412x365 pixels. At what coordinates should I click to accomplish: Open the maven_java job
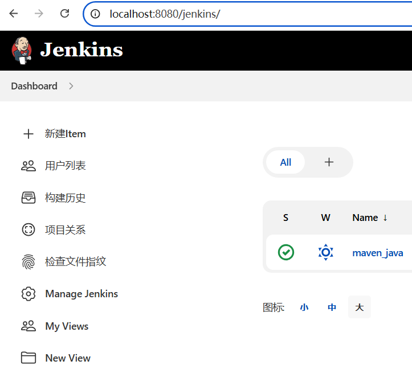[378, 253]
